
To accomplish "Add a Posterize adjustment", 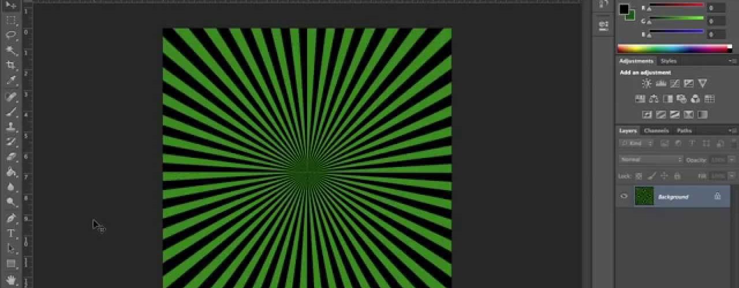I will [x=660, y=115].
